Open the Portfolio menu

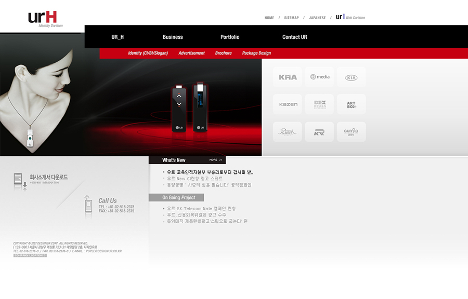pyautogui.click(x=230, y=37)
